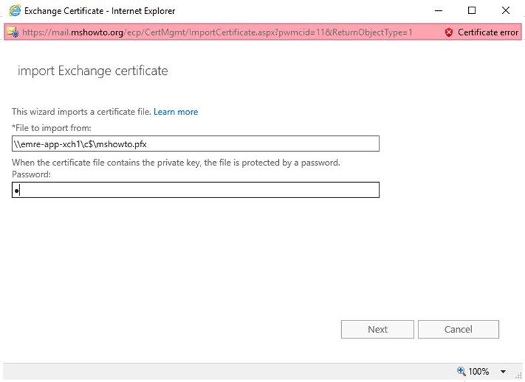The width and height of the screenshot is (525, 382).
Task: Maximize the Exchange Certificate window
Action: (x=472, y=11)
